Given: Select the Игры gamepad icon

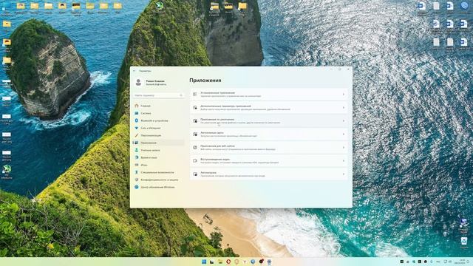Looking at the screenshot, I should click(x=137, y=165).
